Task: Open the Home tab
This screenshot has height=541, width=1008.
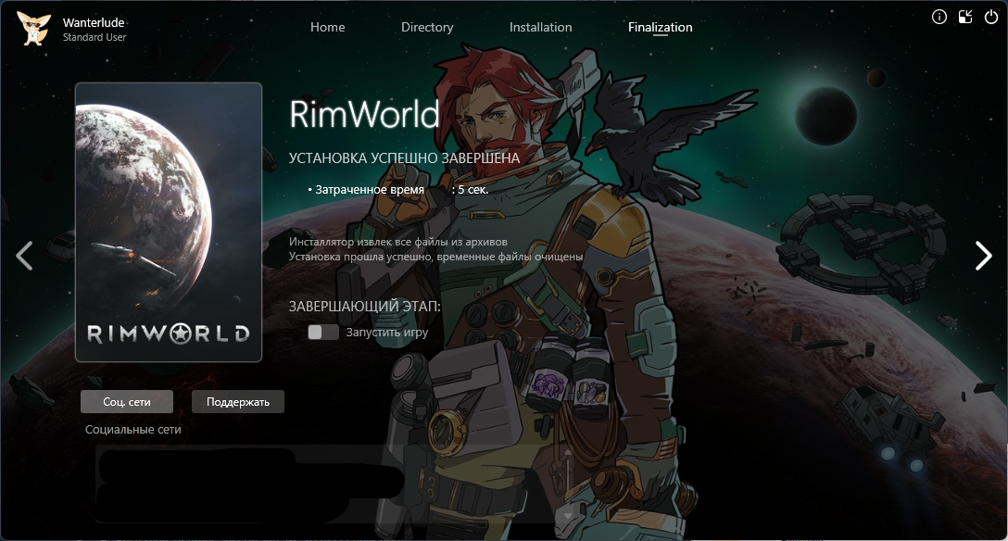Action: pos(327,27)
